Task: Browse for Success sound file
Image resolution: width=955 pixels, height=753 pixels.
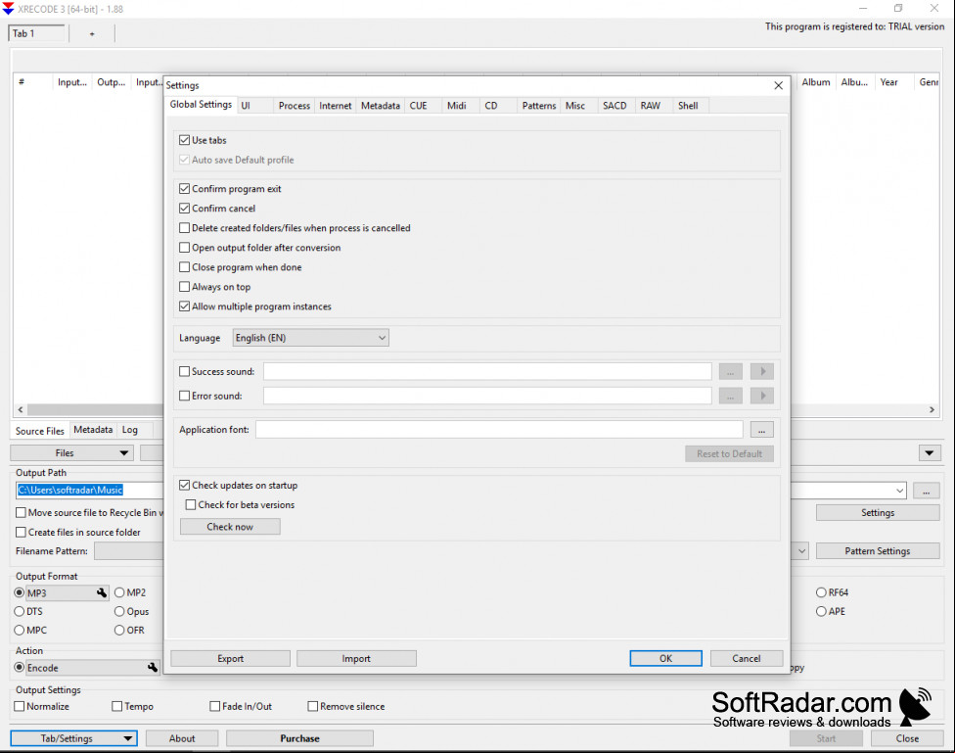Action: 730,371
